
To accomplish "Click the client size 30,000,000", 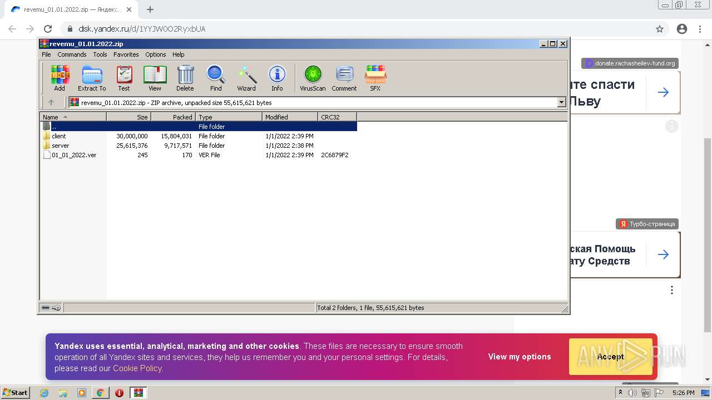I will click(132, 136).
